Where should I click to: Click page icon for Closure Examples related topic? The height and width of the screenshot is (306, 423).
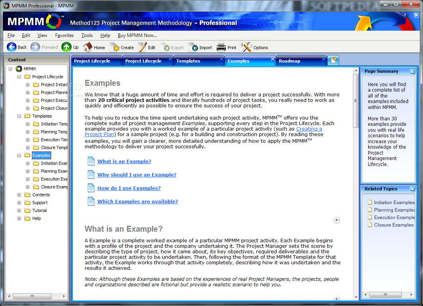pos(370,225)
